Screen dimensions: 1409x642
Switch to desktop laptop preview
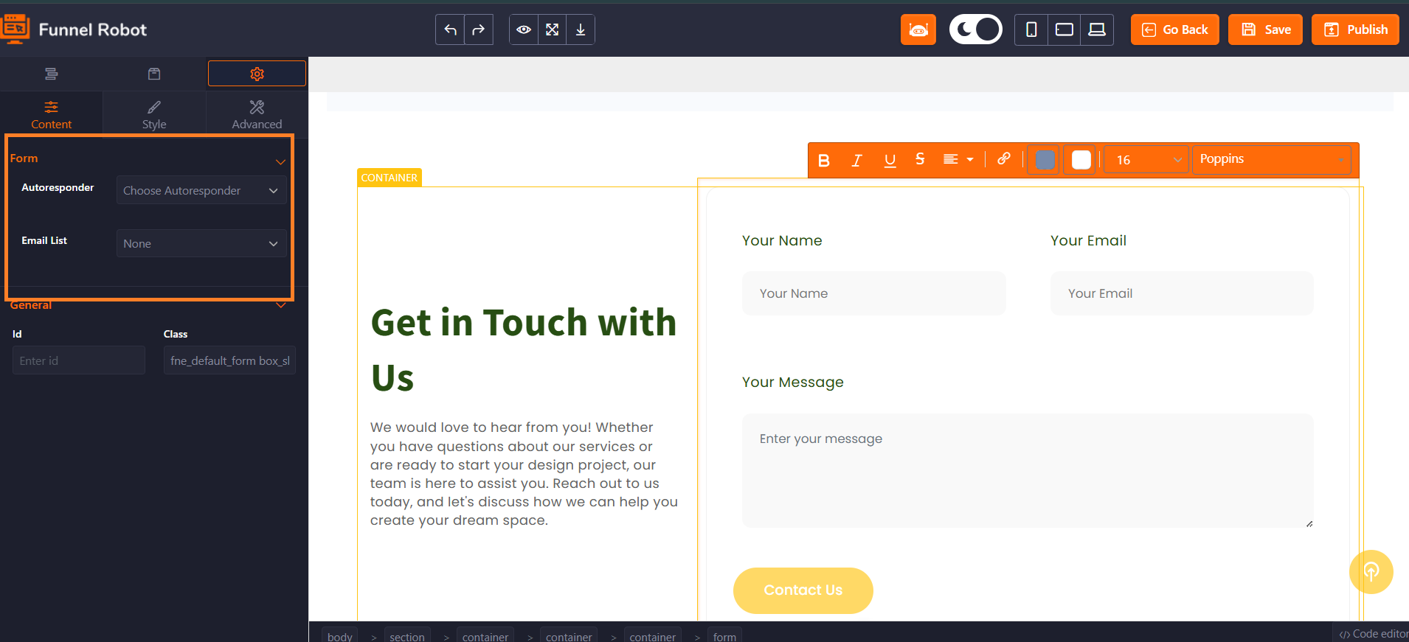1097,29
